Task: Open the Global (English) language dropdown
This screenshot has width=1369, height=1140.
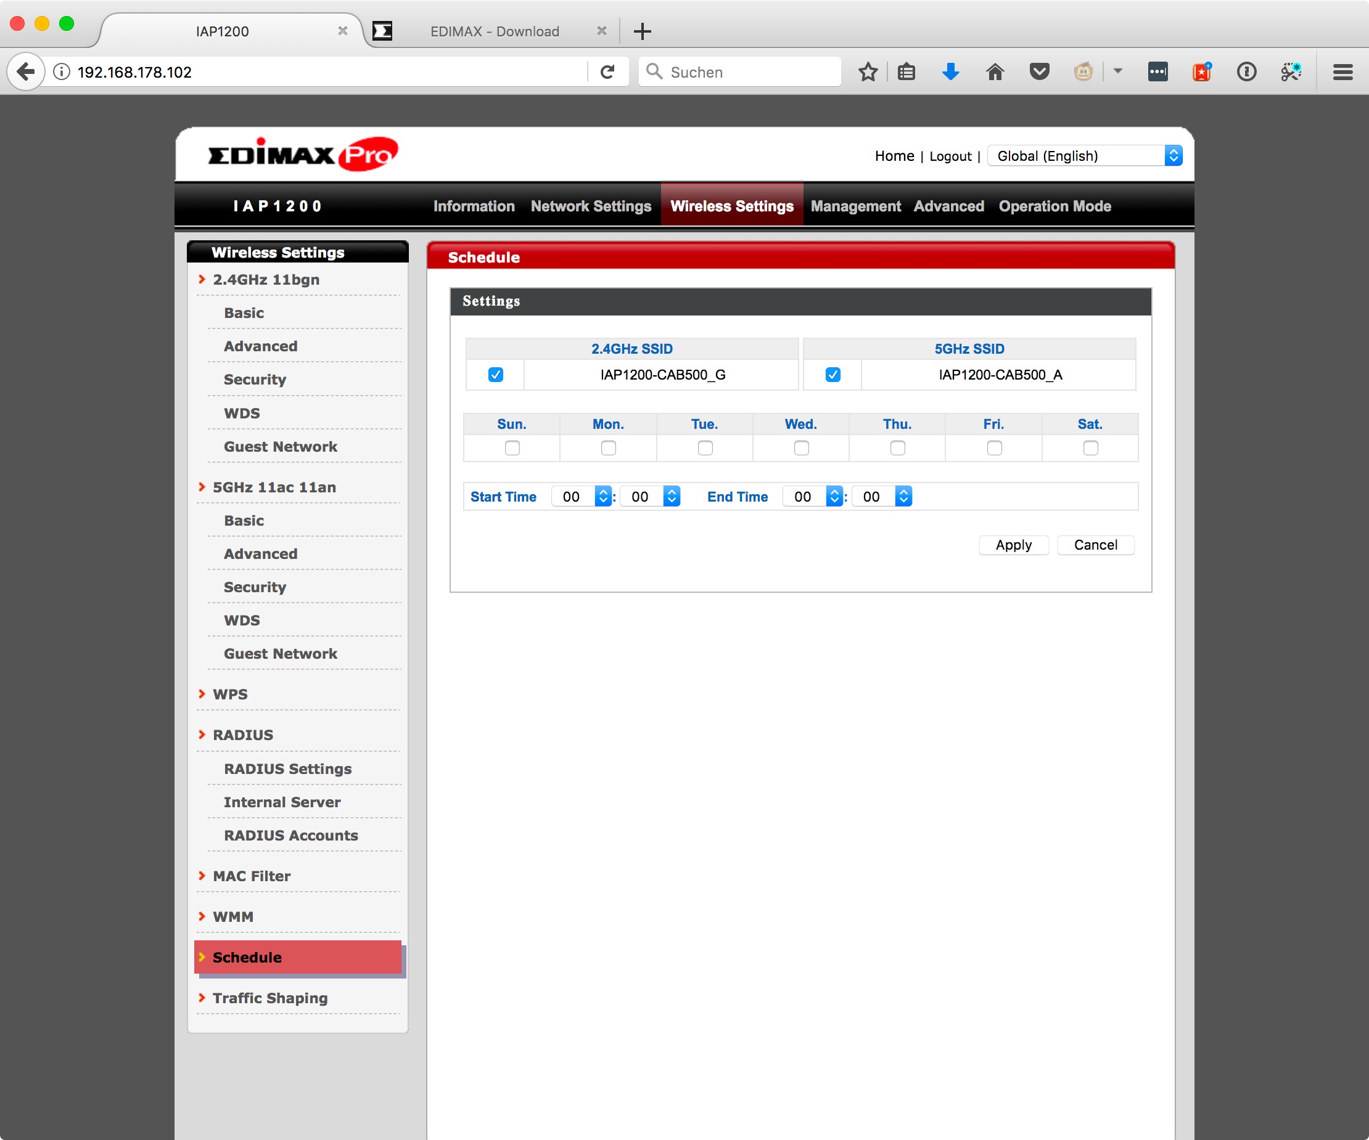Action: click(x=1085, y=156)
